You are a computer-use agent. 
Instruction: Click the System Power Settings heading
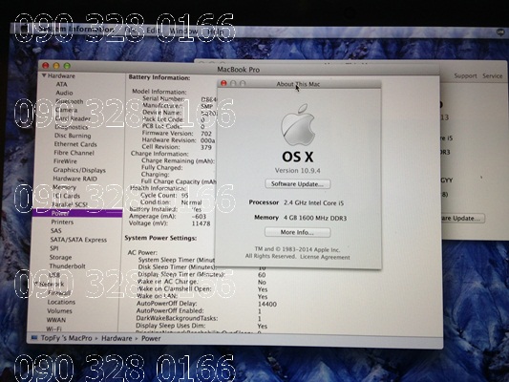[x=160, y=238]
